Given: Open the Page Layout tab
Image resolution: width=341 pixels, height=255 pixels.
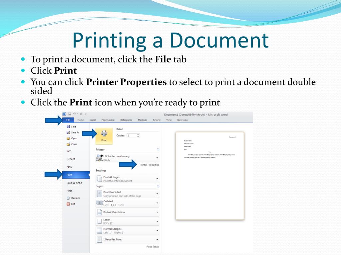Looking at the screenshot, I should click(108, 120).
